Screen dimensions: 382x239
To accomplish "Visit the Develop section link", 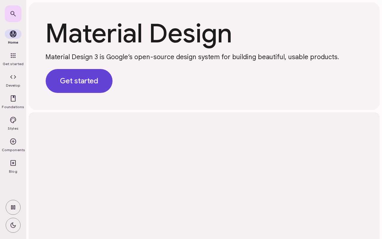I will [13, 85].
